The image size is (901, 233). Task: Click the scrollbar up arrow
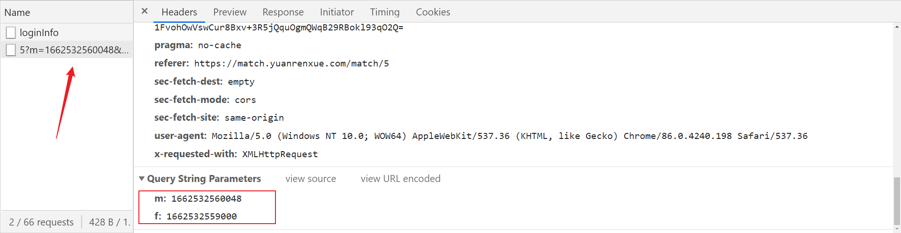tap(897, 27)
